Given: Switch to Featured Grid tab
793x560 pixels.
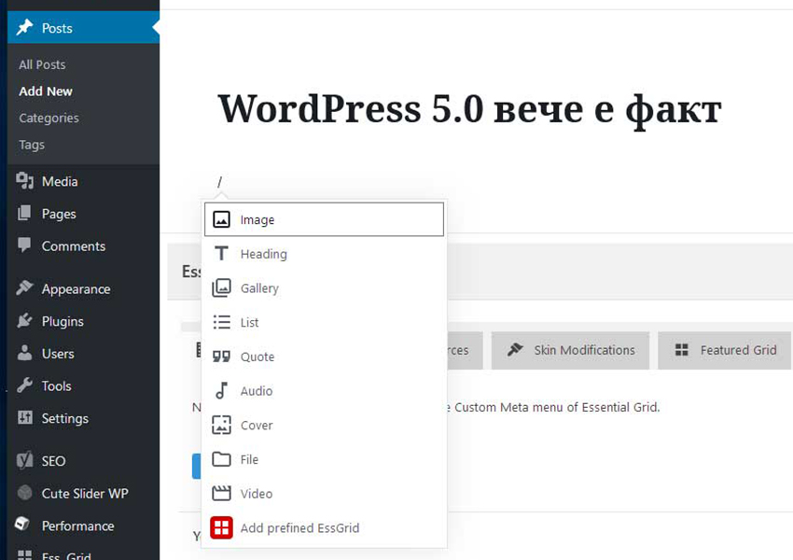Looking at the screenshot, I should 724,350.
